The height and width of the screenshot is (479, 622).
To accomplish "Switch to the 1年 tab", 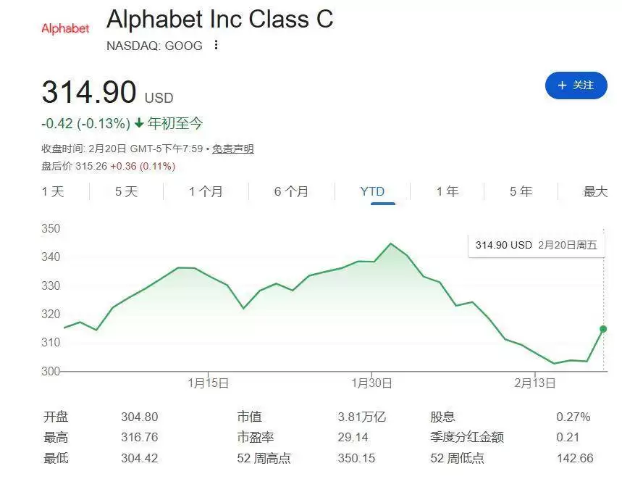I will point(449,191).
